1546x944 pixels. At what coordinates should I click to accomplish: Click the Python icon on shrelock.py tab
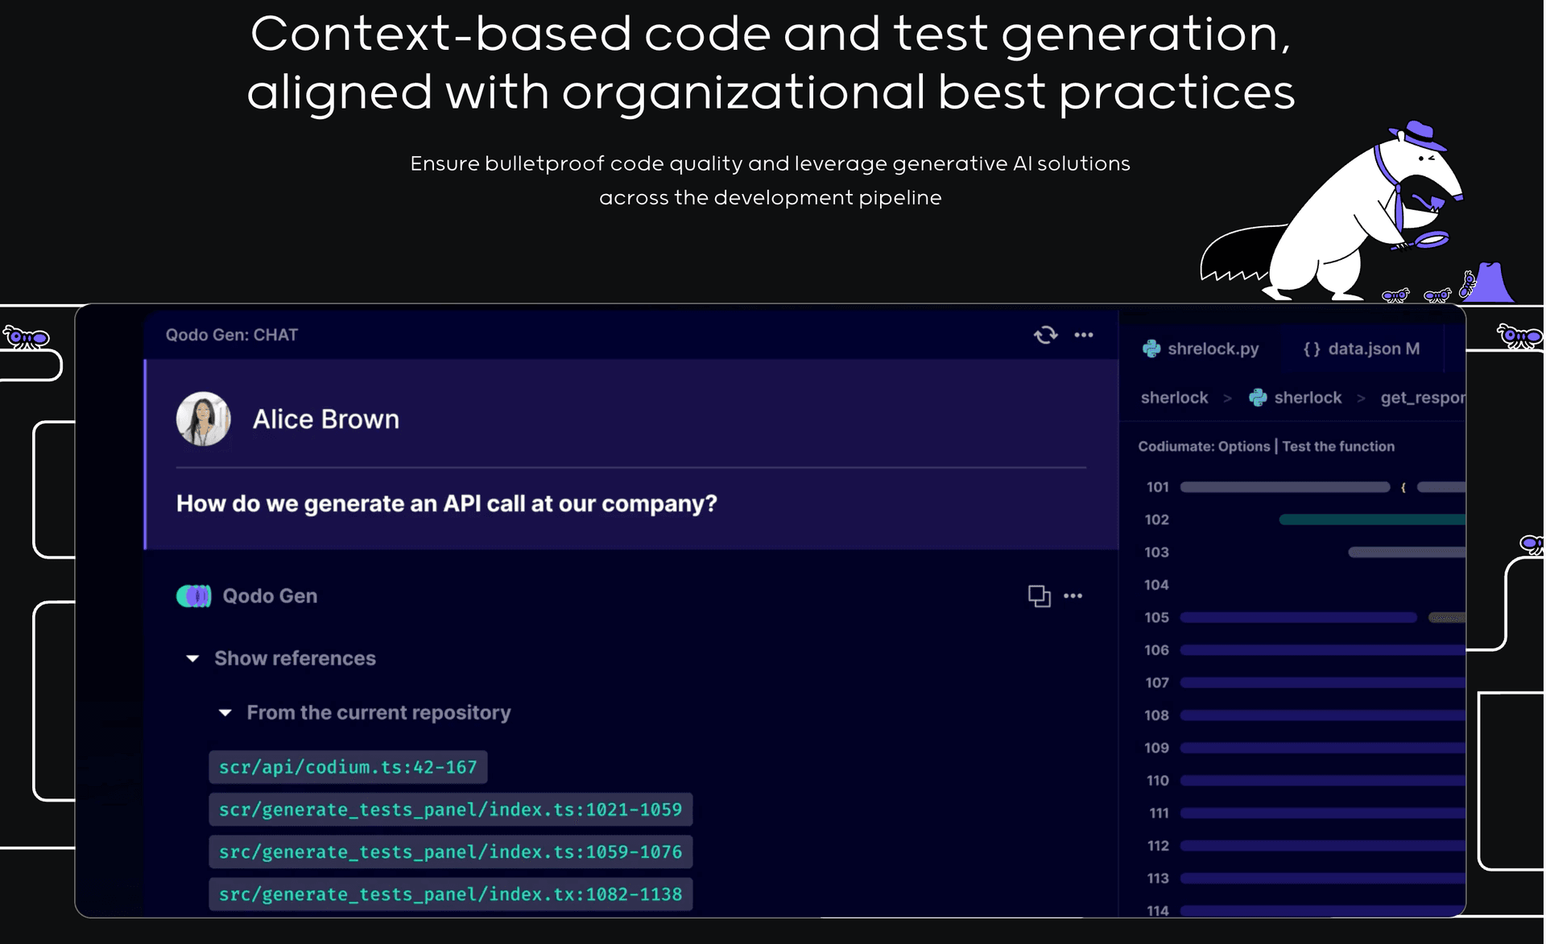1151,349
